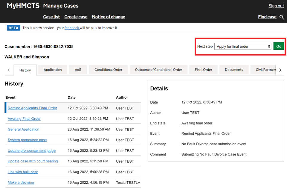Open the AoS tab

(x=78, y=70)
